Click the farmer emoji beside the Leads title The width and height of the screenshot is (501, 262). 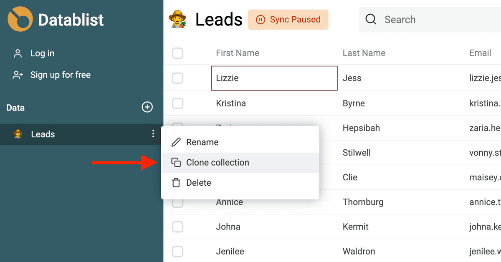point(178,20)
